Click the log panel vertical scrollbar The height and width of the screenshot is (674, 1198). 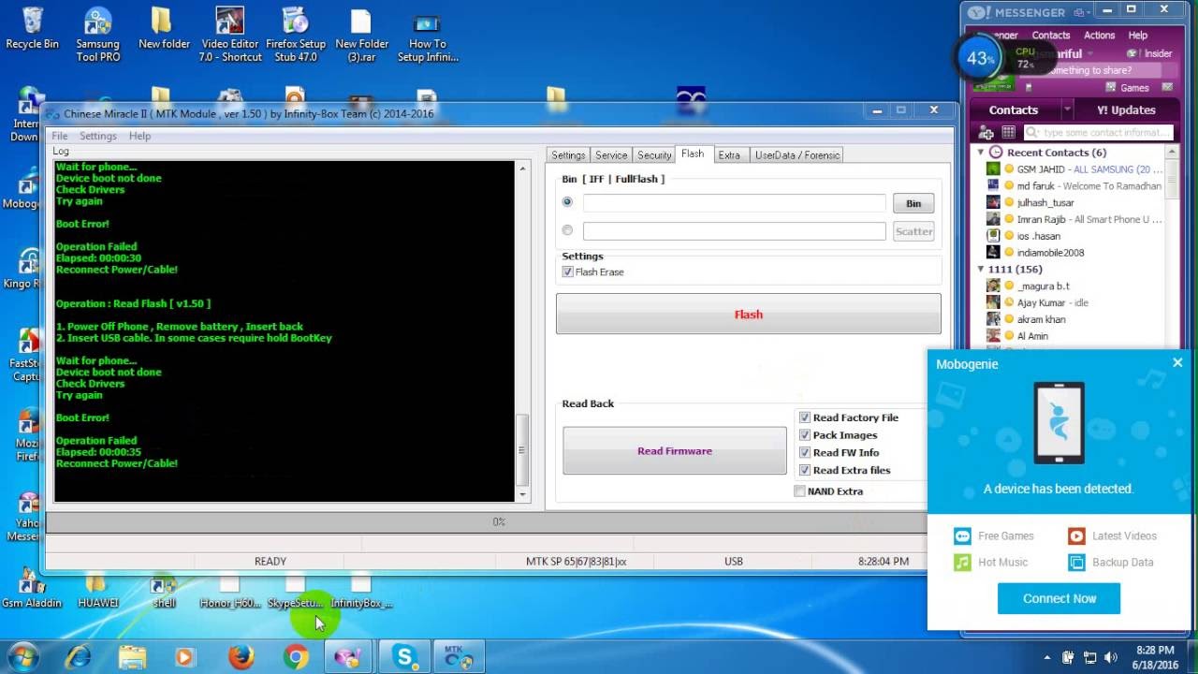[522, 331]
